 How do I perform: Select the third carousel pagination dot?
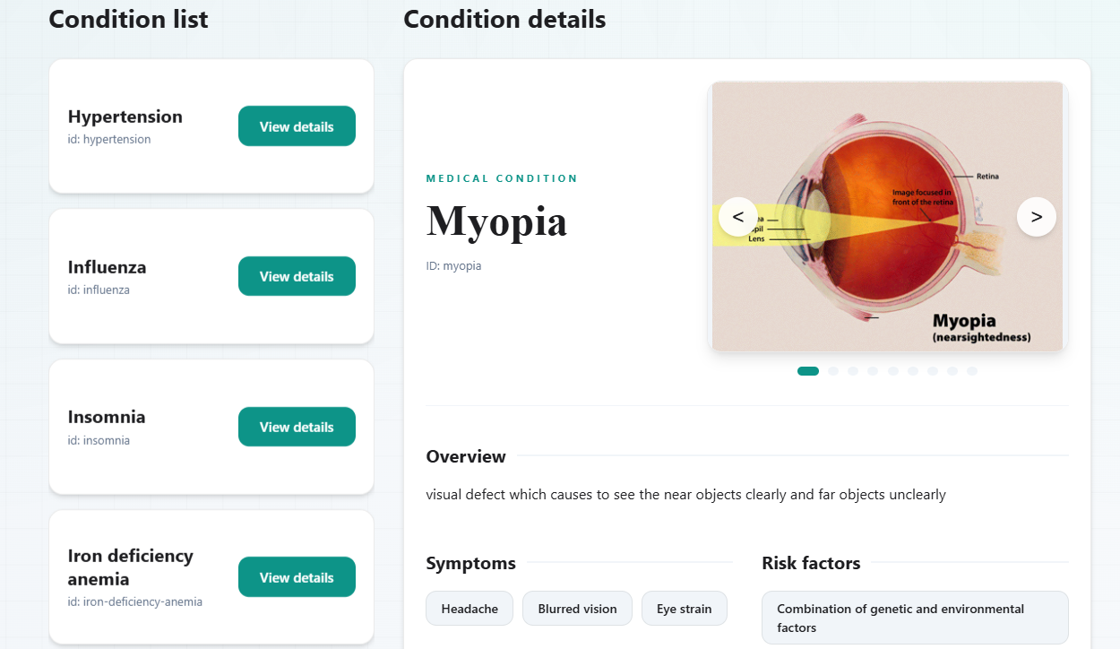(x=853, y=370)
